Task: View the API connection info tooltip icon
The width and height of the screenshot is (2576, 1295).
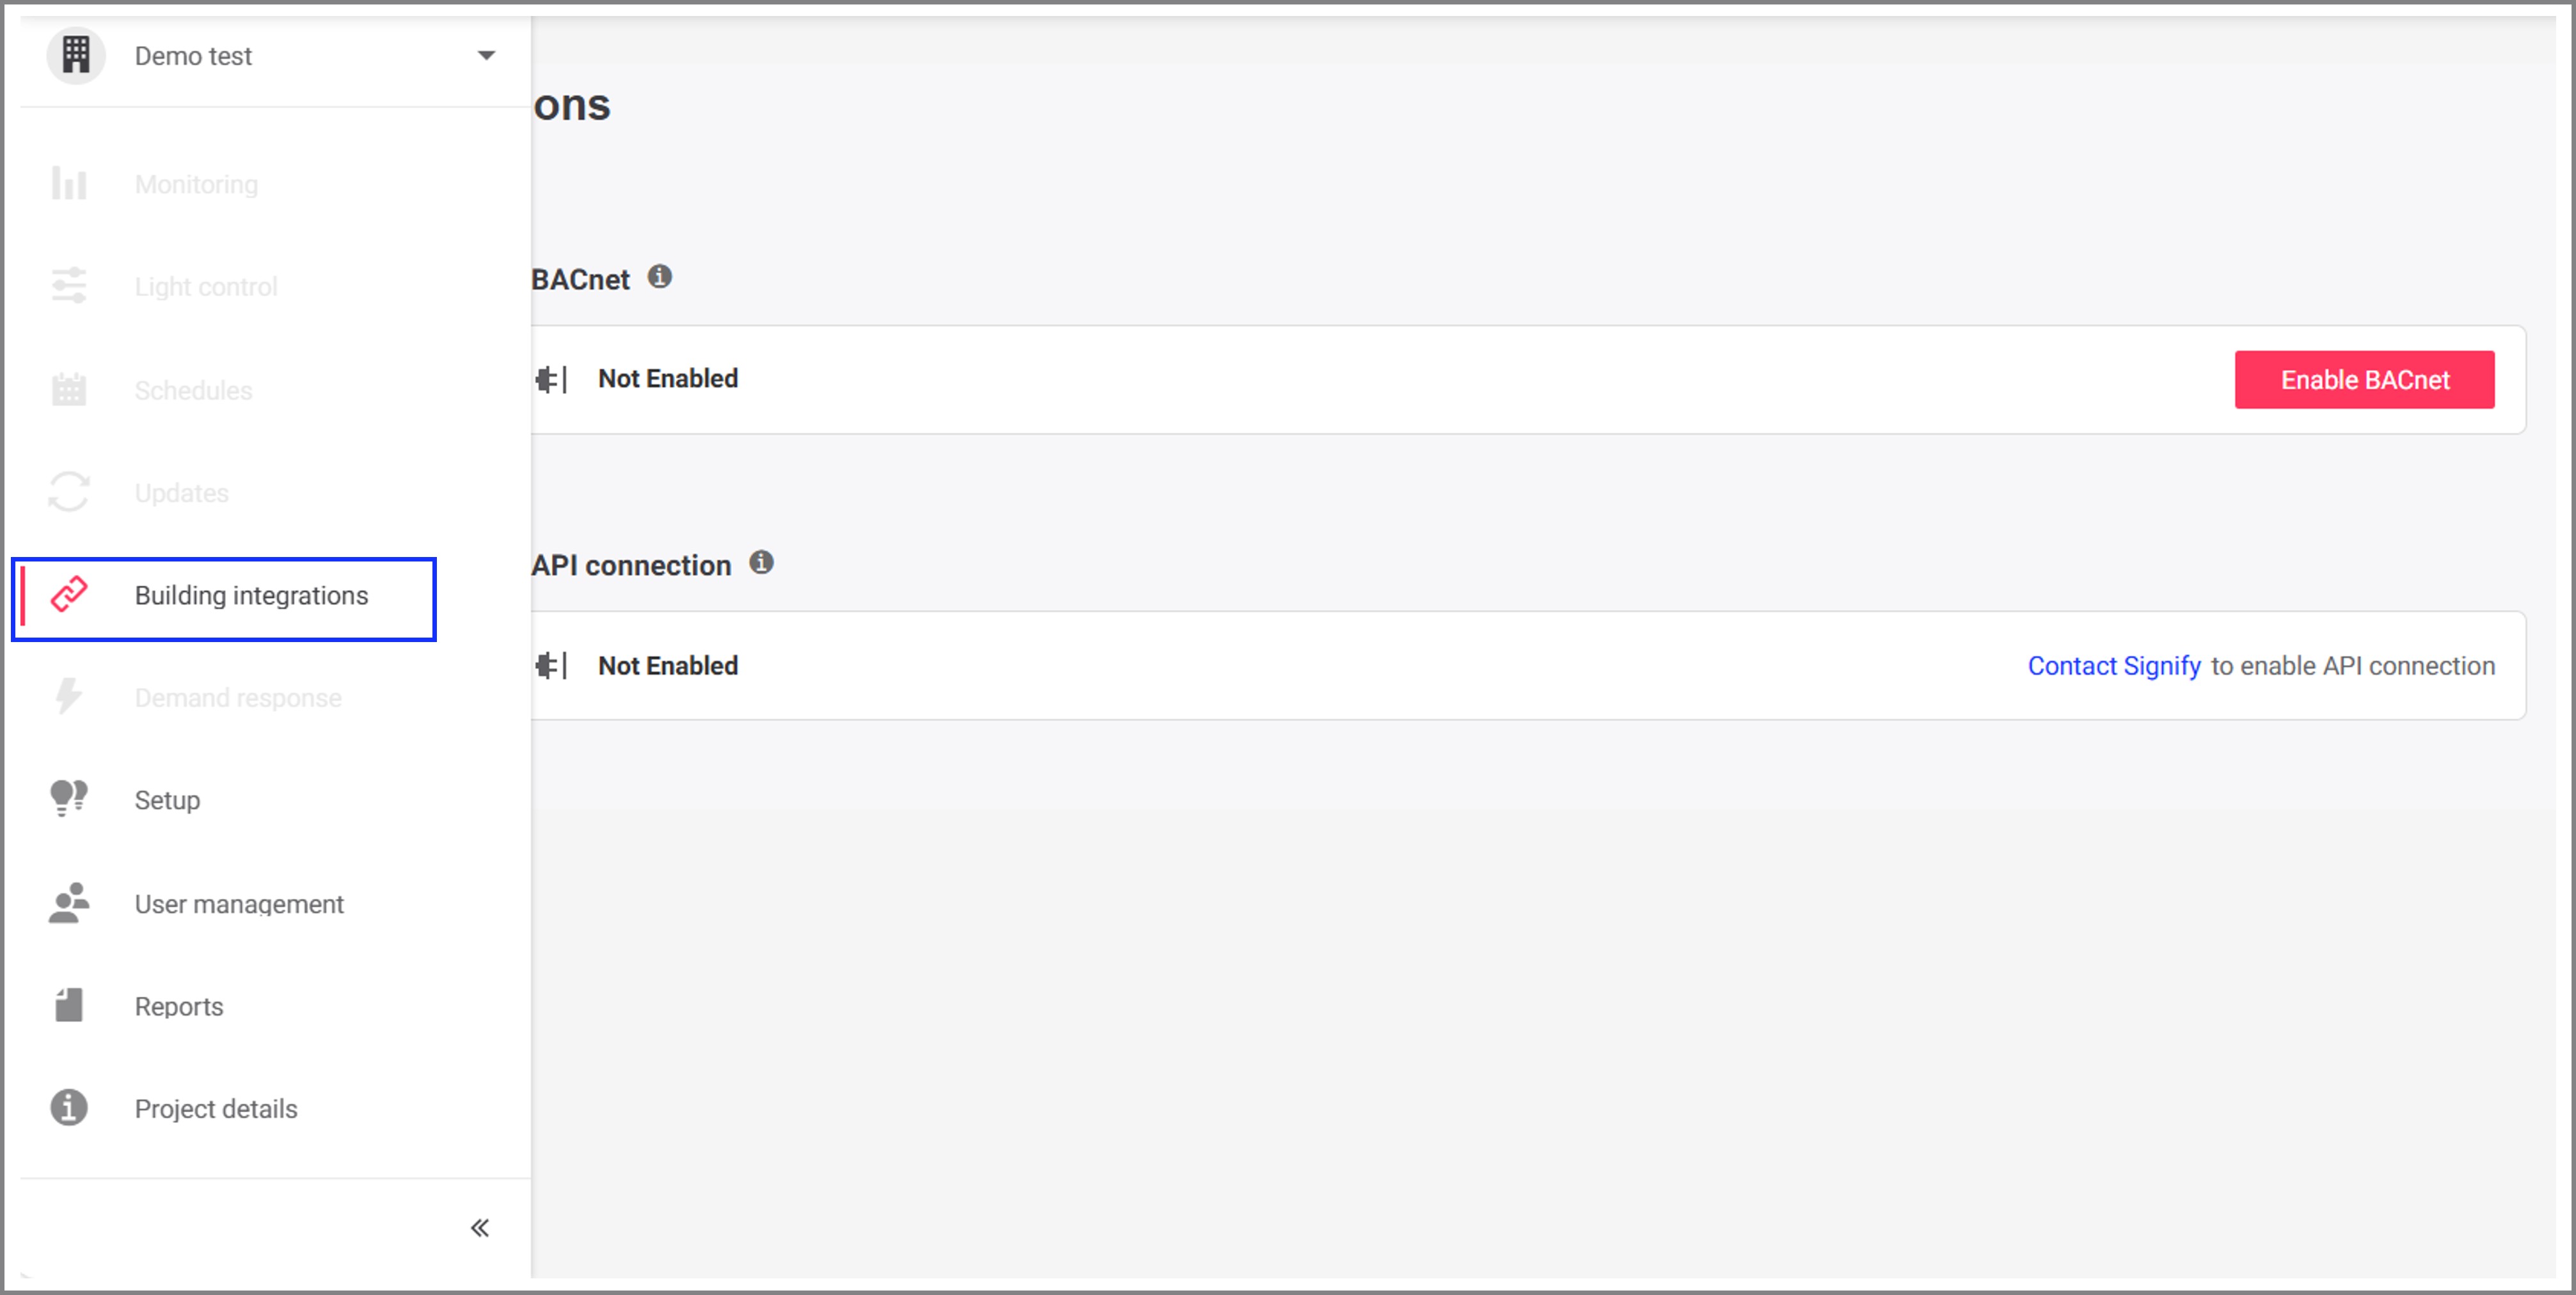Action: [x=763, y=563]
